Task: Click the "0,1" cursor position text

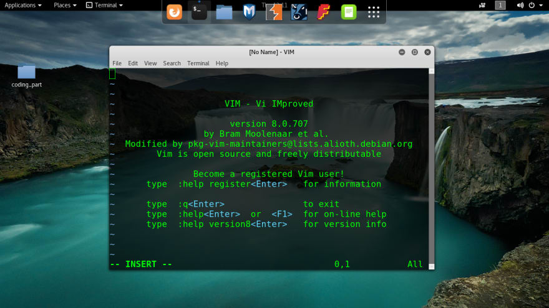Action: (342, 264)
